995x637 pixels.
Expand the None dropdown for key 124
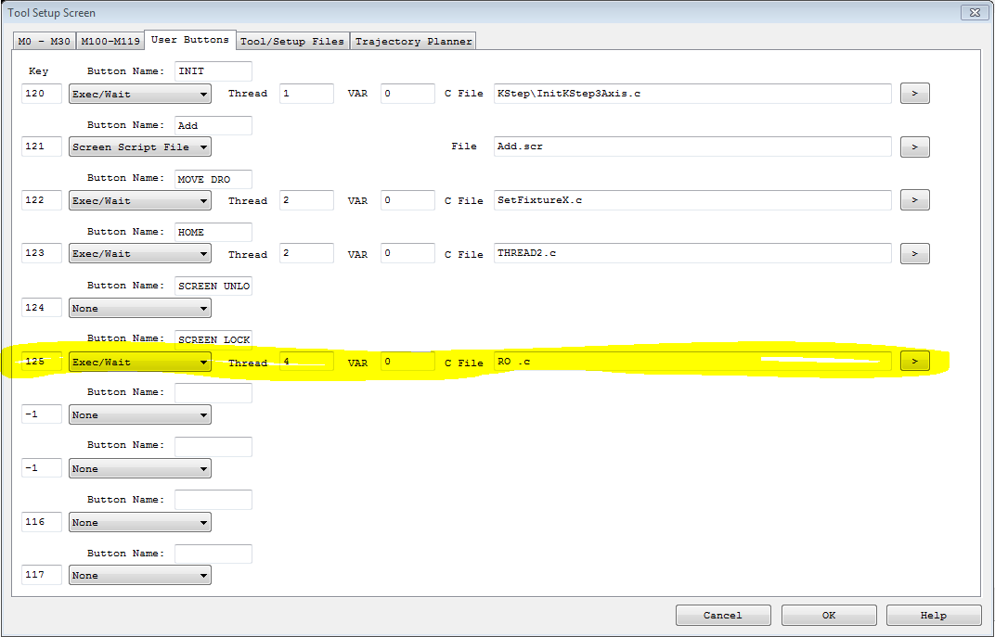139,308
